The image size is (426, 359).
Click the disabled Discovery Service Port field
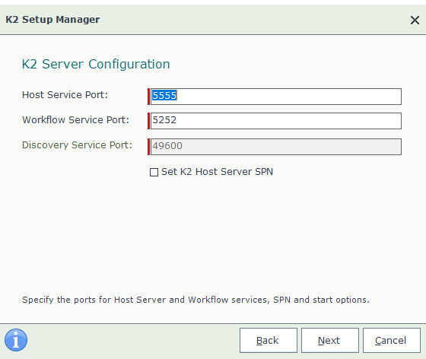tap(275, 147)
